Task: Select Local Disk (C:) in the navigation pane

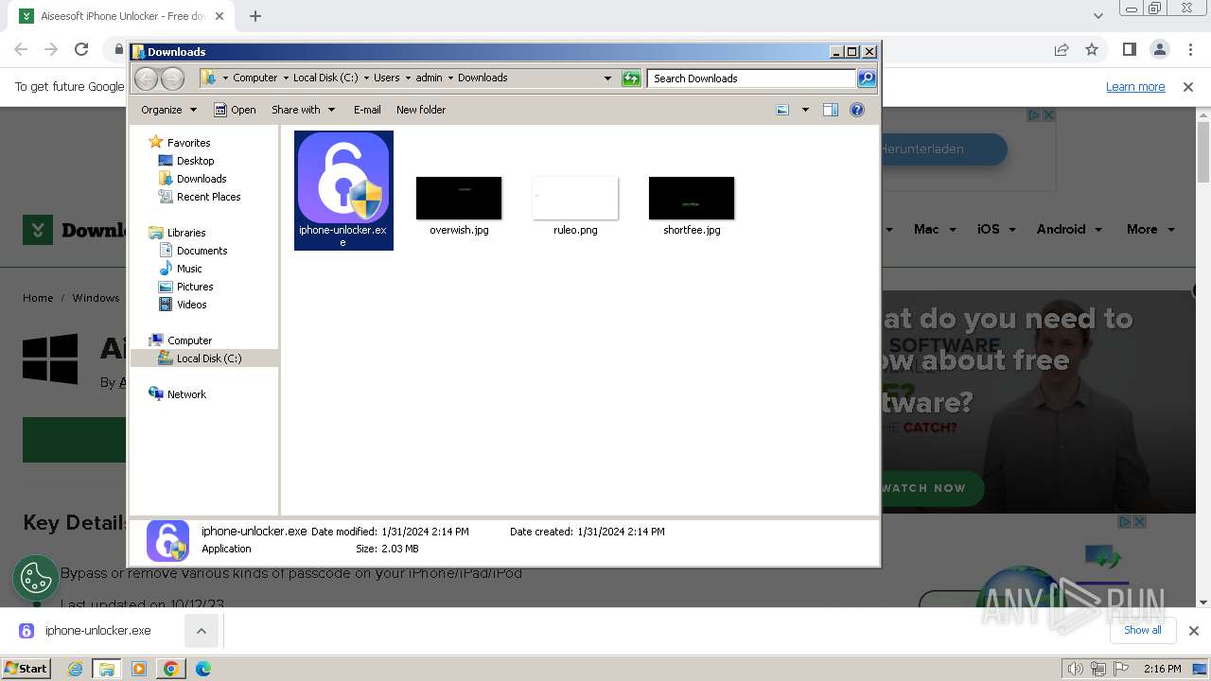Action: click(208, 358)
